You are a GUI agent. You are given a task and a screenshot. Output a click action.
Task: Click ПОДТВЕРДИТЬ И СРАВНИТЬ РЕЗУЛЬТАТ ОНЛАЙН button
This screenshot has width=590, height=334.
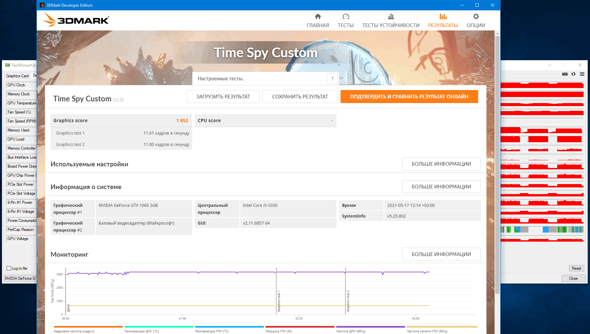tap(409, 96)
